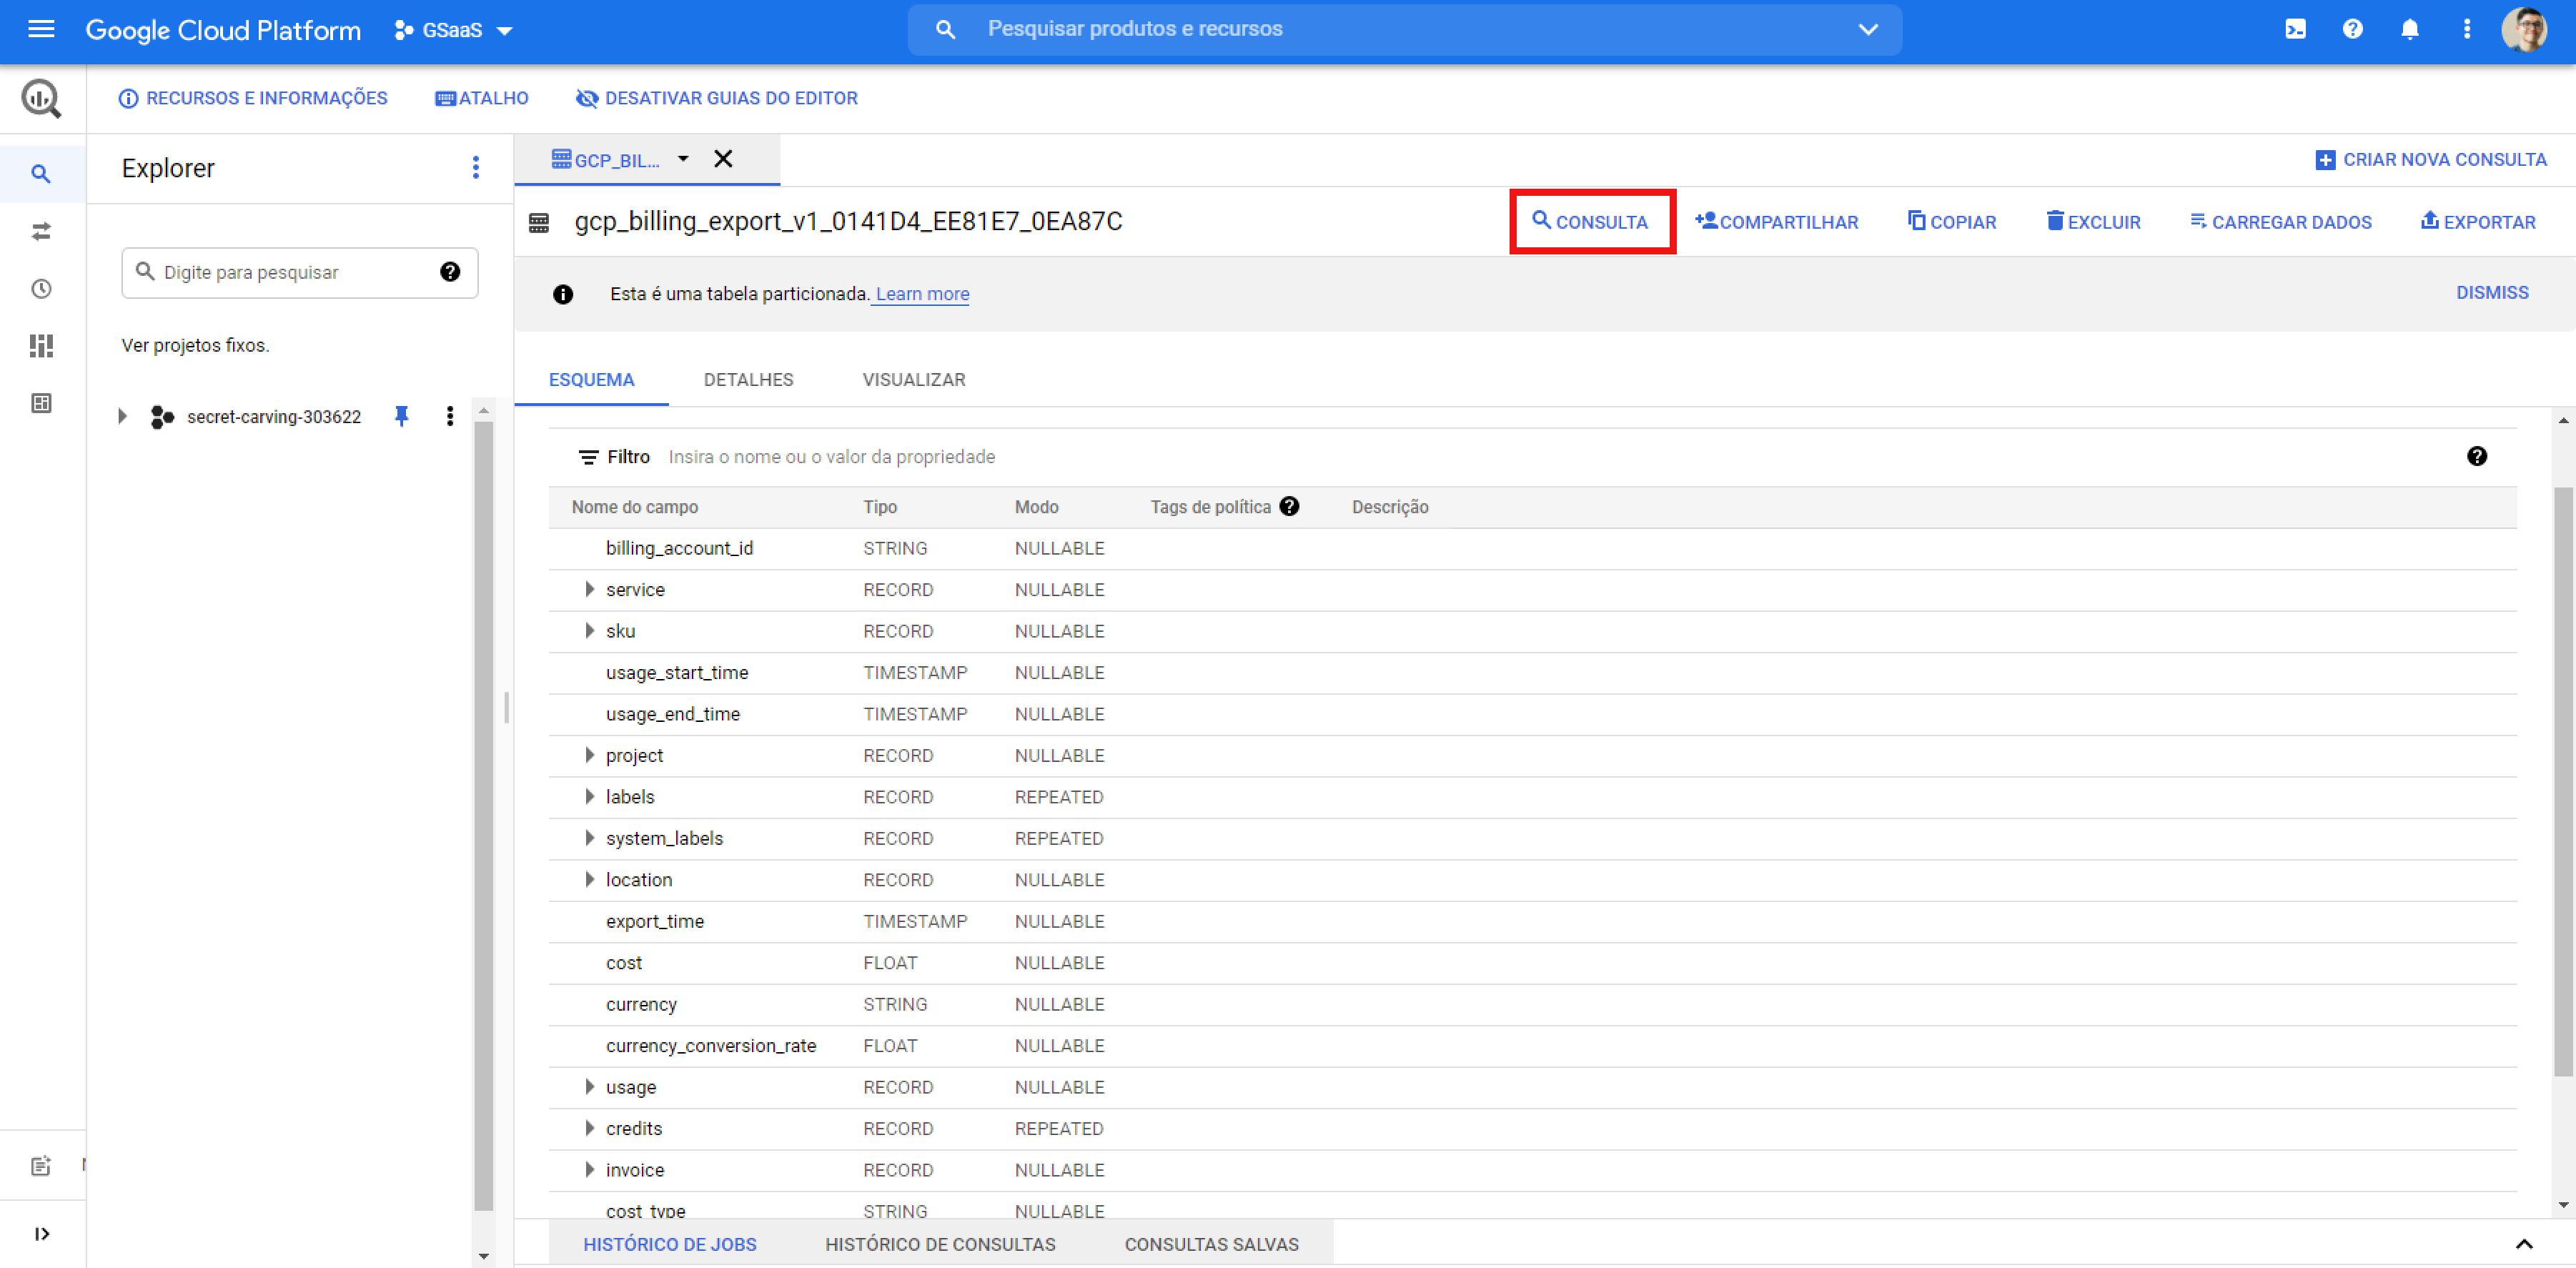This screenshot has width=2576, height=1268.
Task: Expand the left navigation panel arrow
Action: [x=41, y=1234]
